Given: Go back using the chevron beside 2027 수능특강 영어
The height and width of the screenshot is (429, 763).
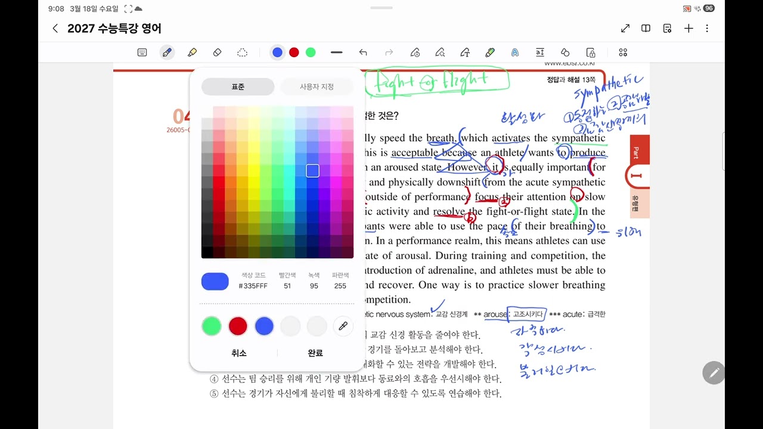Looking at the screenshot, I should (x=55, y=29).
